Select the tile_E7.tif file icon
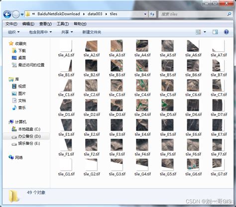Screen dimensions: 236x207 [218, 125]
